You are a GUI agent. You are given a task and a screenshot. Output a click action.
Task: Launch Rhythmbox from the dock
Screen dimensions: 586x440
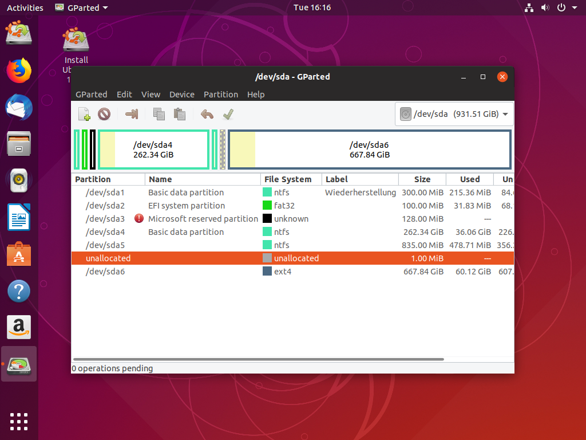tap(19, 180)
